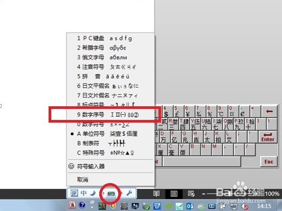
Task: Click the blue question mark help tray icon
Action: coord(82,205)
